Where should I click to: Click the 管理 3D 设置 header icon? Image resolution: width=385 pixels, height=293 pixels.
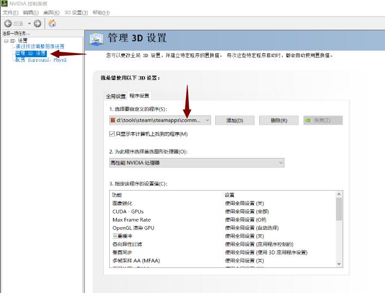(96, 39)
